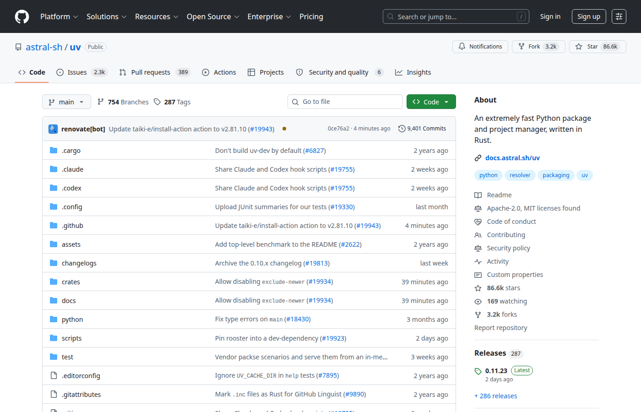Image resolution: width=641 pixels, height=412 pixels.
Task: View the Insights tab
Action: [x=413, y=72]
